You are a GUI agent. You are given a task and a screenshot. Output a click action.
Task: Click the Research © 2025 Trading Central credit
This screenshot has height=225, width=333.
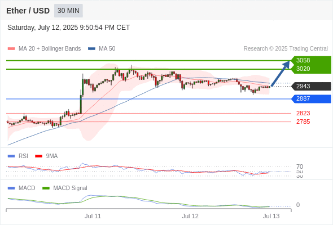pyautogui.click(x=286, y=49)
